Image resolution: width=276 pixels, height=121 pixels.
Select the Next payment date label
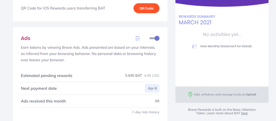39,88
